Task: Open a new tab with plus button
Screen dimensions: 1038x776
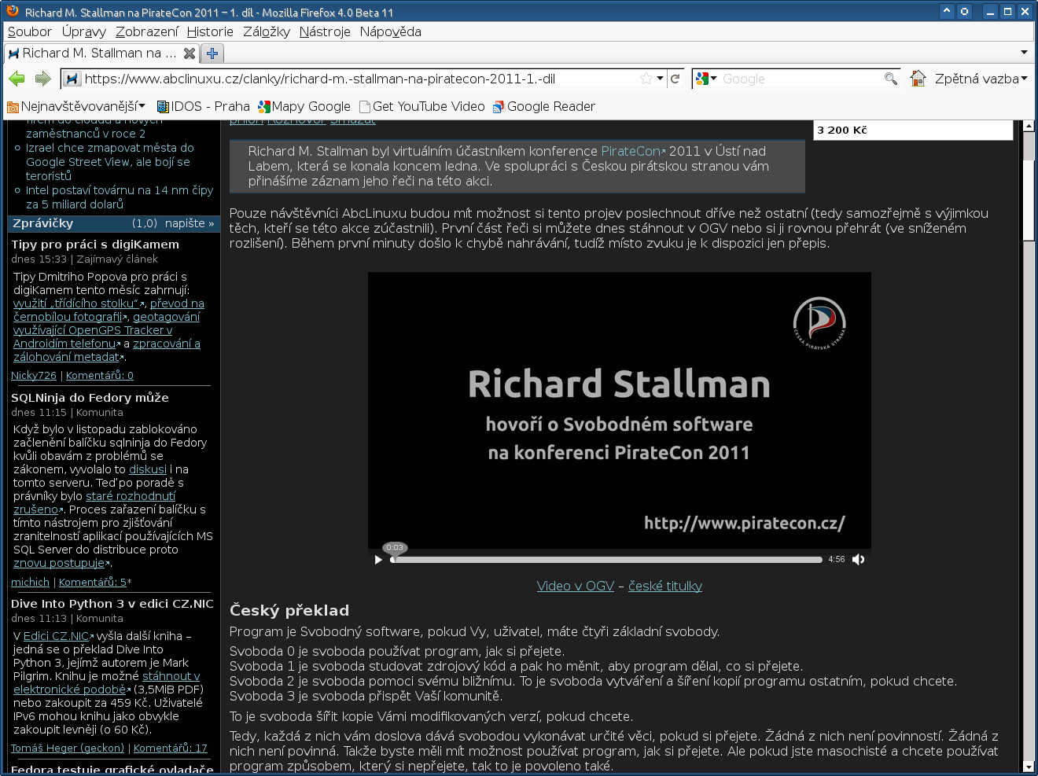Action: (x=212, y=53)
